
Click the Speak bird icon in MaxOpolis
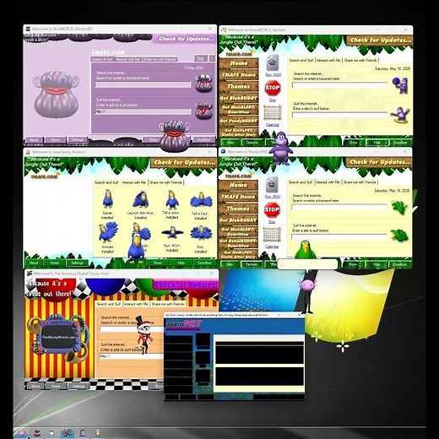(x=107, y=198)
